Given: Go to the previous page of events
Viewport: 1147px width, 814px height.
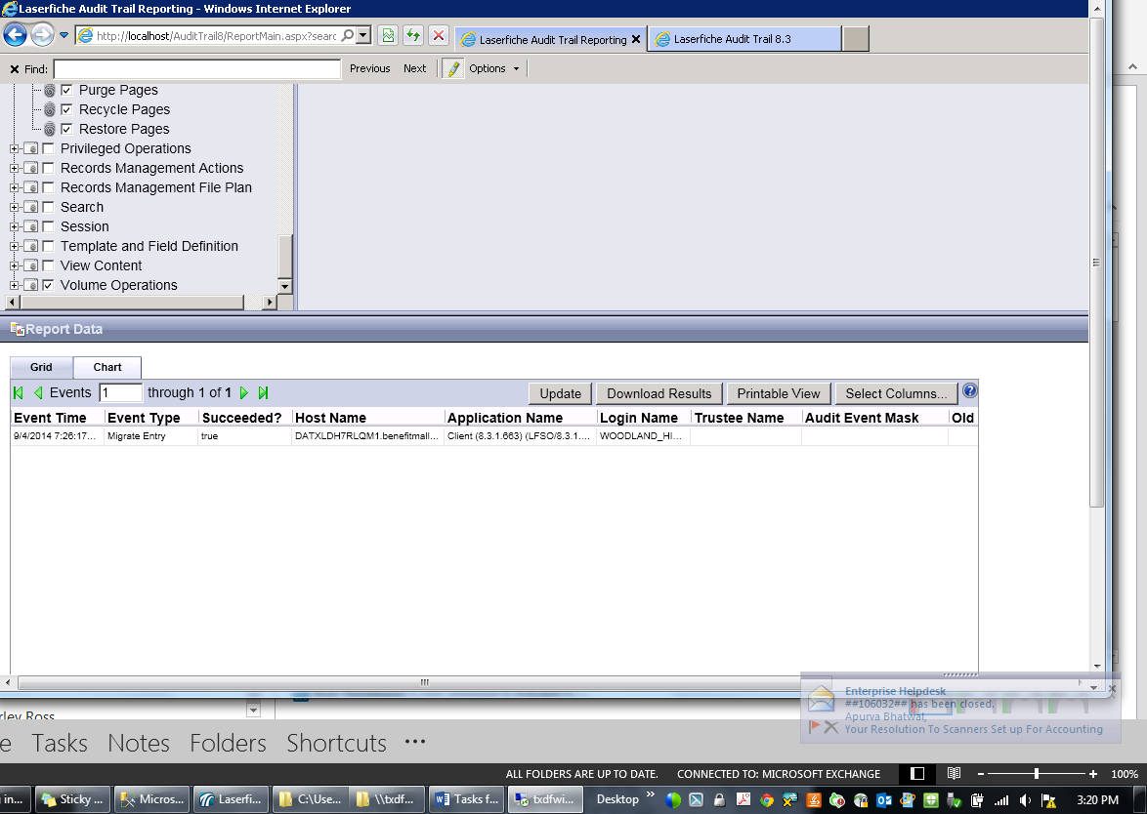Looking at the screenshot, I should [38, 393].
